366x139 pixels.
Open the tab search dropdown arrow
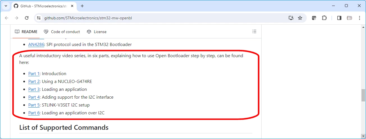(x=6, y=6)
